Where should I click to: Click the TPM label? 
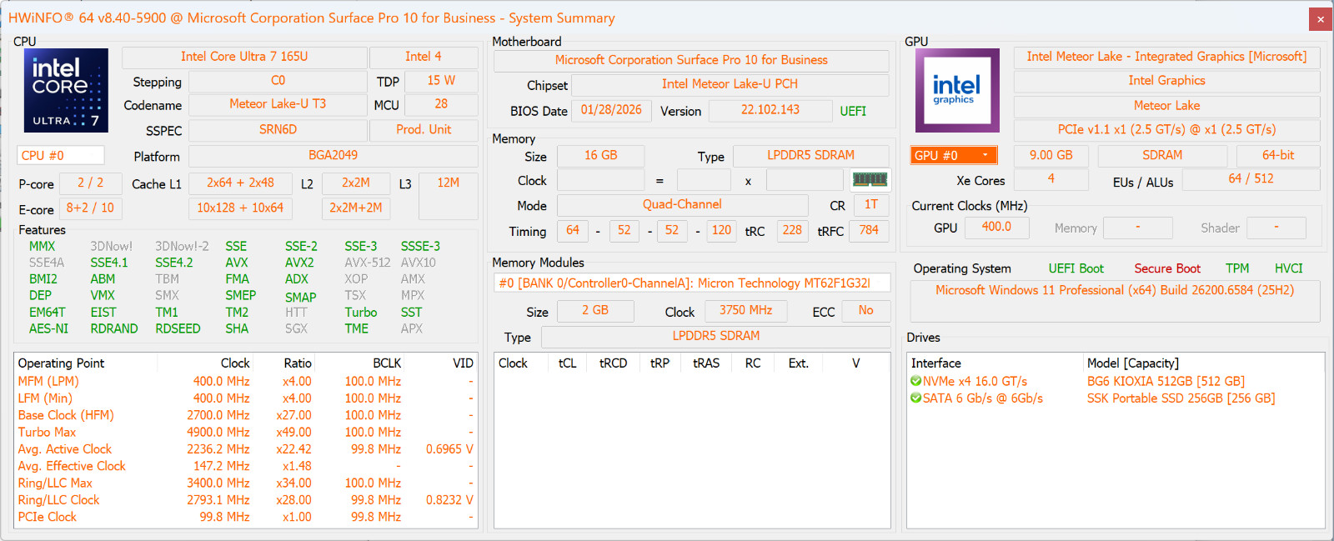click(1237, 268)
